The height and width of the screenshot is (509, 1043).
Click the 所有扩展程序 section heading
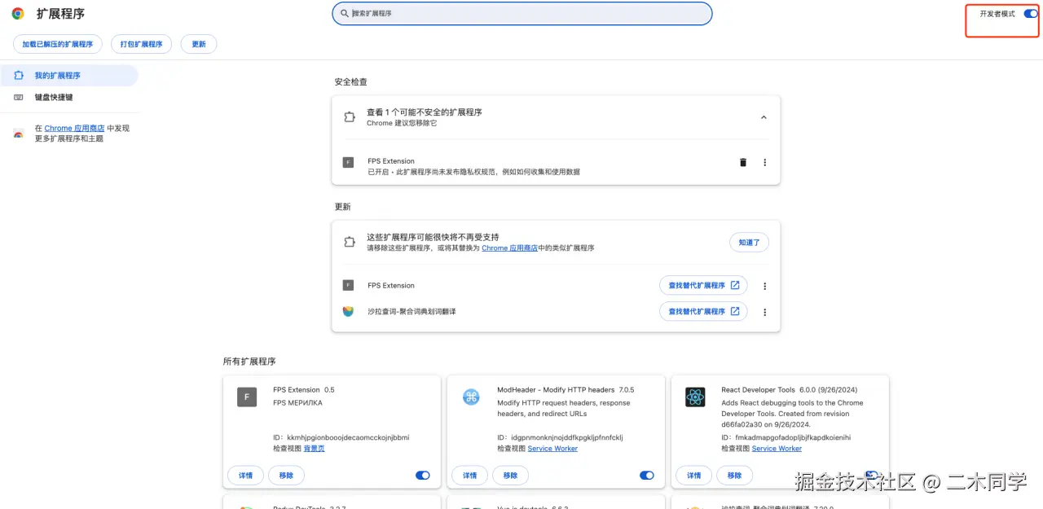click(x=249, y=362)
